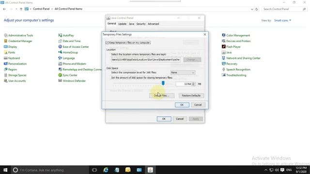Open Speech Recognition icon
Screen dimensions: 310x174
click(236, 70)
